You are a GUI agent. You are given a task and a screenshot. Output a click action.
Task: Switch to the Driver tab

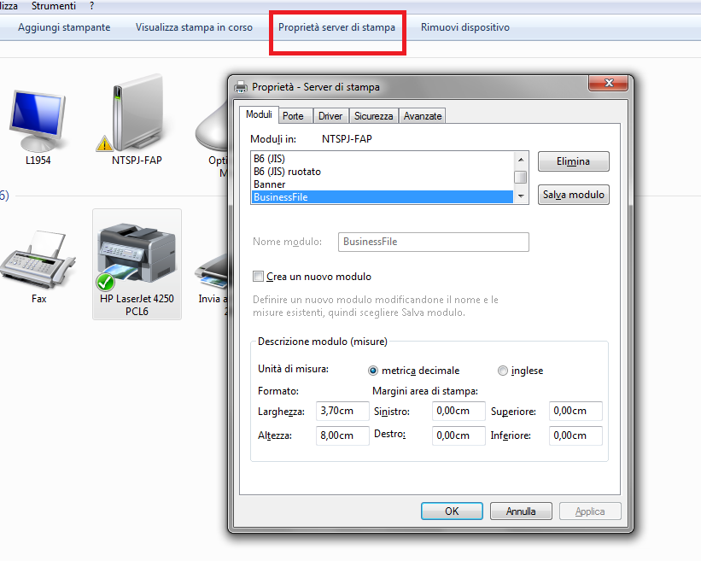pos(330,116)
